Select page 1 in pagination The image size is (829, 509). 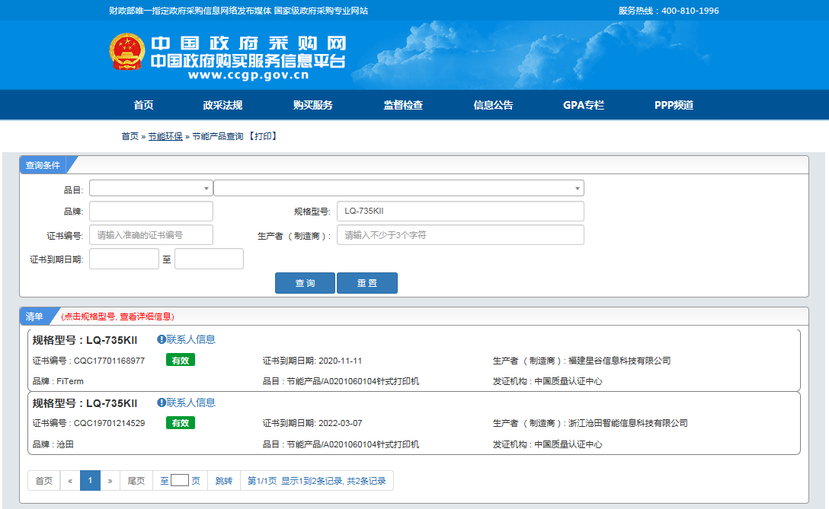pos(90,481)
